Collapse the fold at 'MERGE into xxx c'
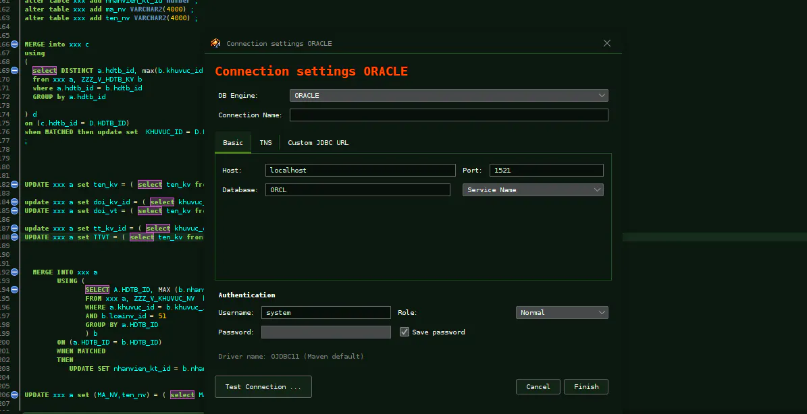 tap(14, 45)
